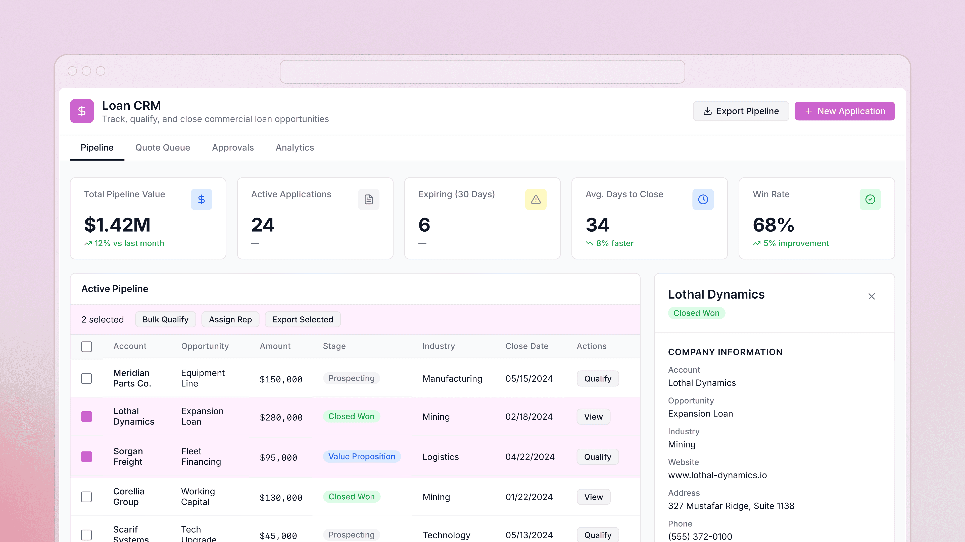
Task: Qualify the Sorgan Freight opportunity
Action: [598, 457]
